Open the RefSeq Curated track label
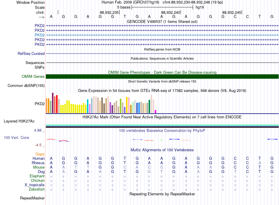The image size is (279, 205). [x=31, y=53]
